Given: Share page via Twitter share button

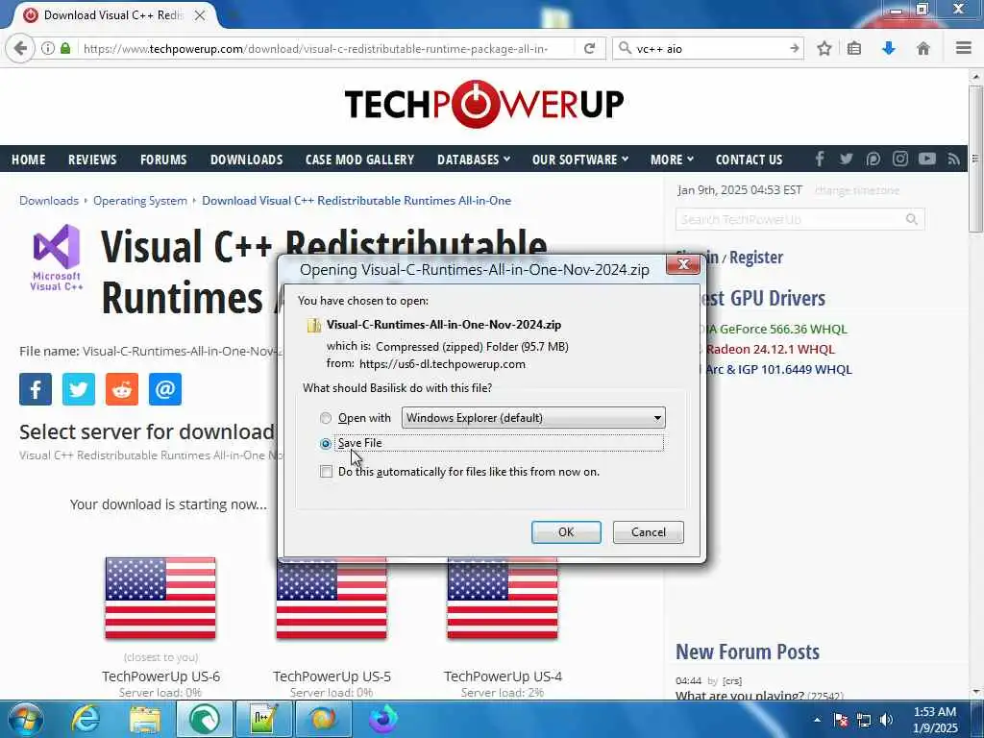Looking at the screenshot, I should (x=79, y=389).
